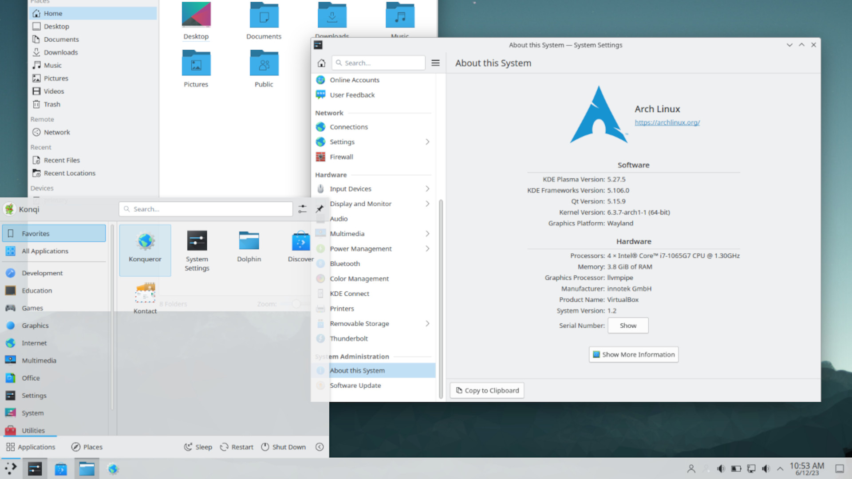Click Show More Information button
The image size is (852, 479).
point(634,355)
